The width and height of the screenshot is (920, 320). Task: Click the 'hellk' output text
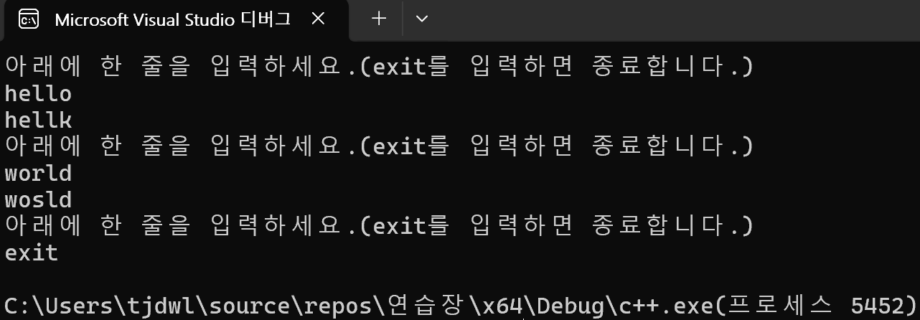click(38, 120)
